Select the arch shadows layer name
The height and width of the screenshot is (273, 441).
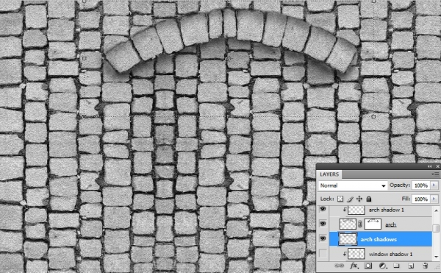(379, 239)
